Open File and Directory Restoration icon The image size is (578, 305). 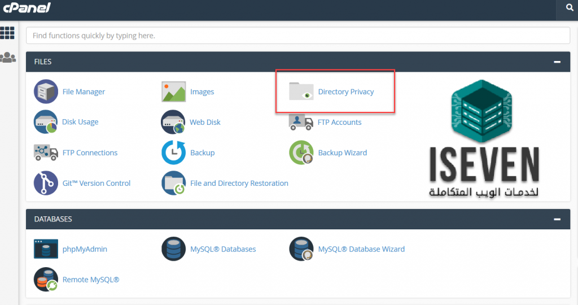174,183
